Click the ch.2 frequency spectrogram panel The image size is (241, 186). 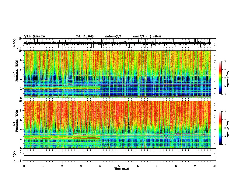tap(117, 125)
